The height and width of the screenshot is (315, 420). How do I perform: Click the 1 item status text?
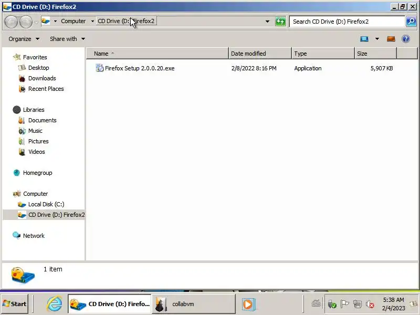click(x=53, y=269)
